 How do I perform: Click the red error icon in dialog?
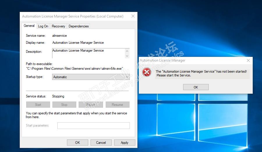coord(147,72)
